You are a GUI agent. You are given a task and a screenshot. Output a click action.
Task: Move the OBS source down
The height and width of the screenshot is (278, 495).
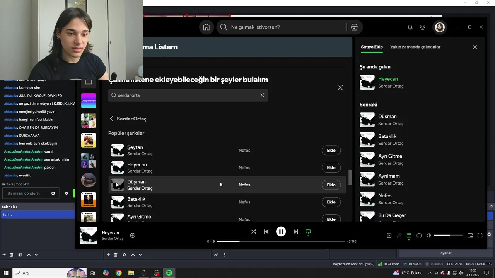pos(140,255)
